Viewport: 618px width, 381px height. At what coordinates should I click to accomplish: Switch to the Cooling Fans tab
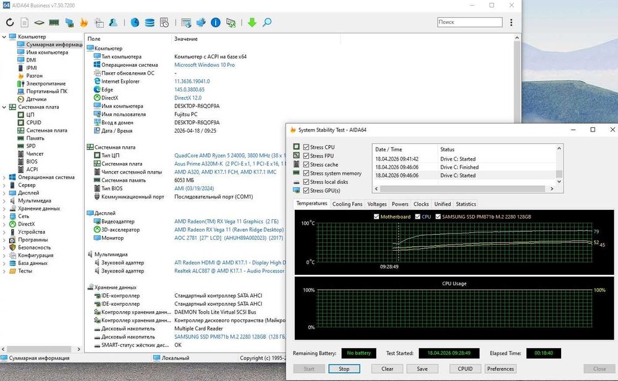(347, 204)
